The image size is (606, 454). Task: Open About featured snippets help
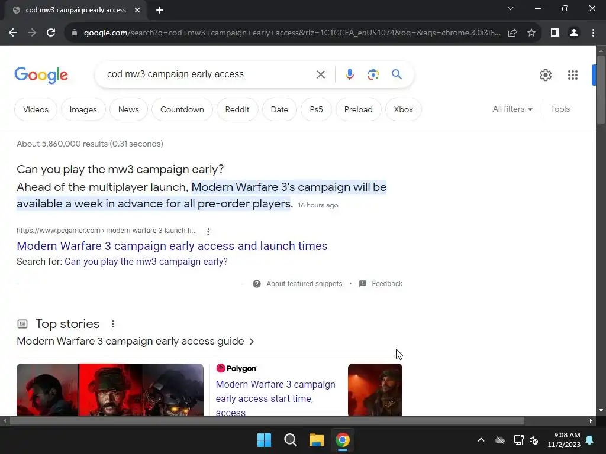(x=304, y=284)
